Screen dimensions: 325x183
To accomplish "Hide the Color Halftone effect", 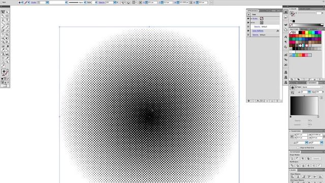I will tap(248, 30).
